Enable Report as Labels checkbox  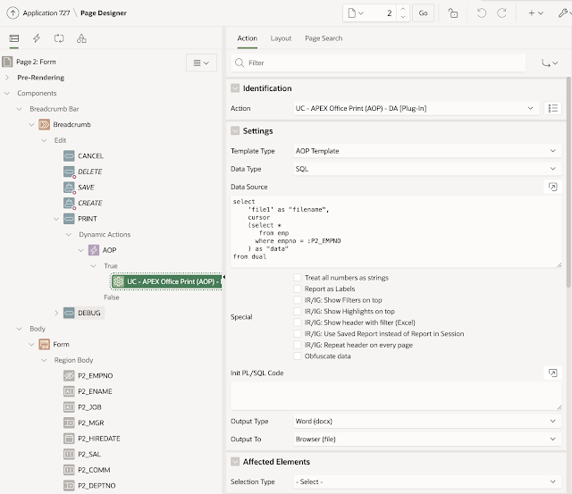pos(298,289)
